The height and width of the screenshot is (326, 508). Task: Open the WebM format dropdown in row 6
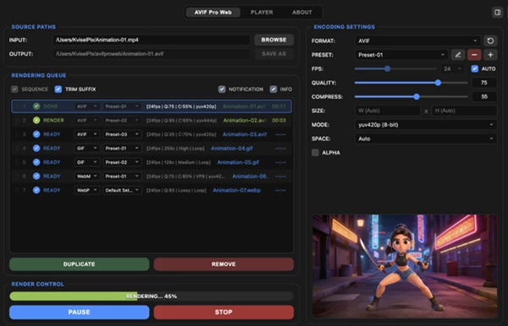[87, 176]
